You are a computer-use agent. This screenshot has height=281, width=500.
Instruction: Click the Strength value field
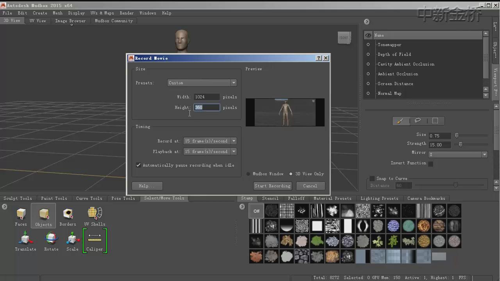click(x=439, y=145)
